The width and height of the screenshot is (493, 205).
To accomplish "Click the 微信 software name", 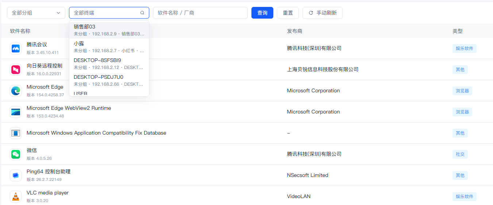I will tap(32, 150).
